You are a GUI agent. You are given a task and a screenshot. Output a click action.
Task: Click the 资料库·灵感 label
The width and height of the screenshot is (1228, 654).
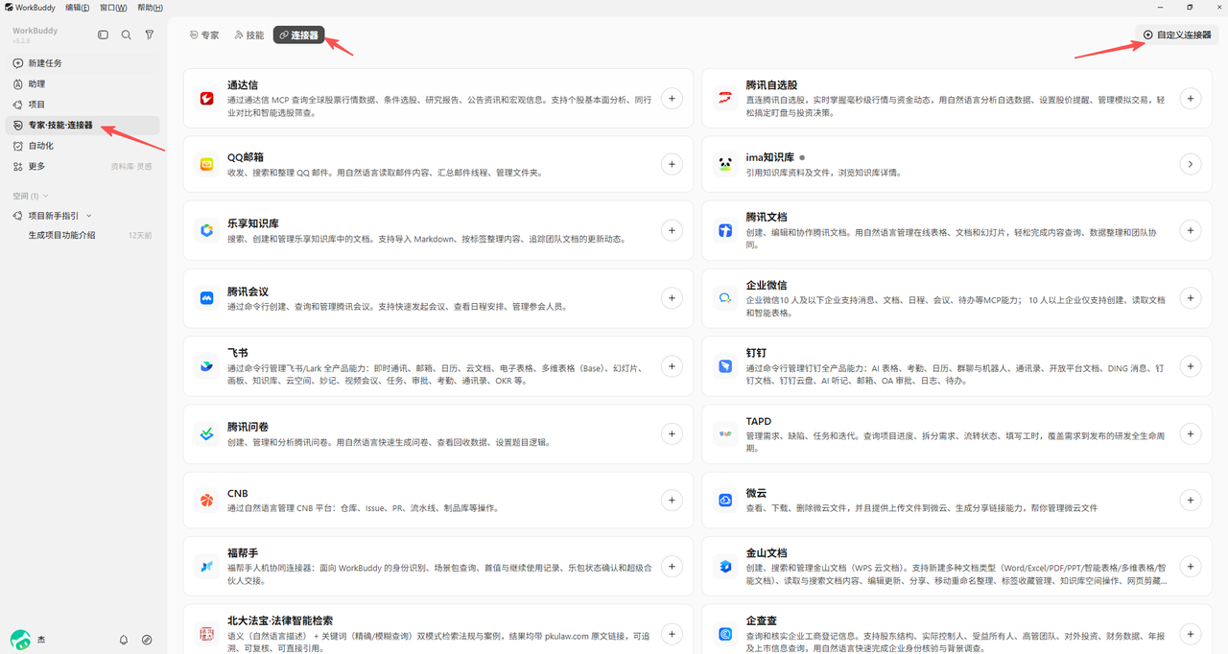tap(131, 167)
